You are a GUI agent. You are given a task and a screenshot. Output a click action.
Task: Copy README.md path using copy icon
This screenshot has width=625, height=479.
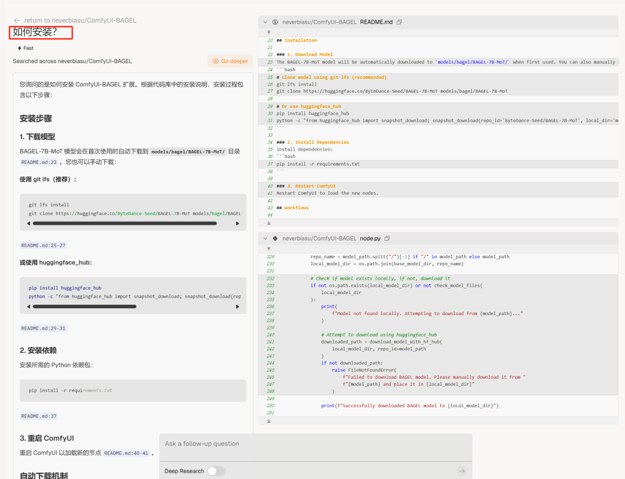pyautogui.click(x=399, y=22)
